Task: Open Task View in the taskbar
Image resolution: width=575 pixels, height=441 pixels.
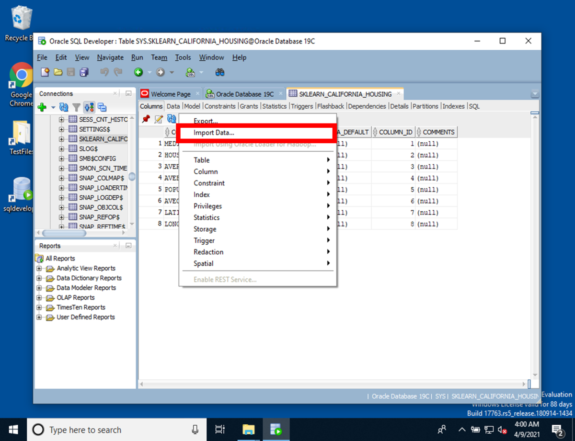Action: click(220, 430)
